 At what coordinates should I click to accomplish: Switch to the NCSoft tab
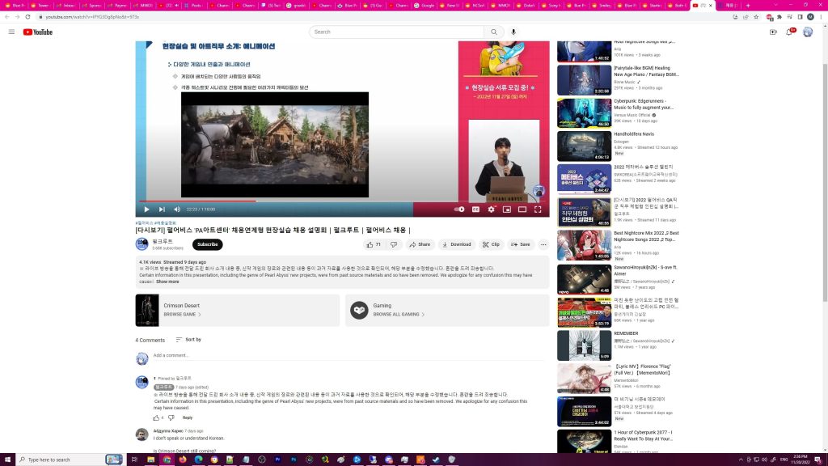(475, 6)
